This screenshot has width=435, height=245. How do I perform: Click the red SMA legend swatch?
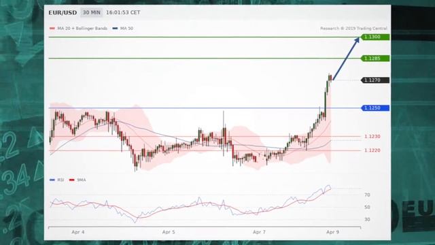(72, 180)
